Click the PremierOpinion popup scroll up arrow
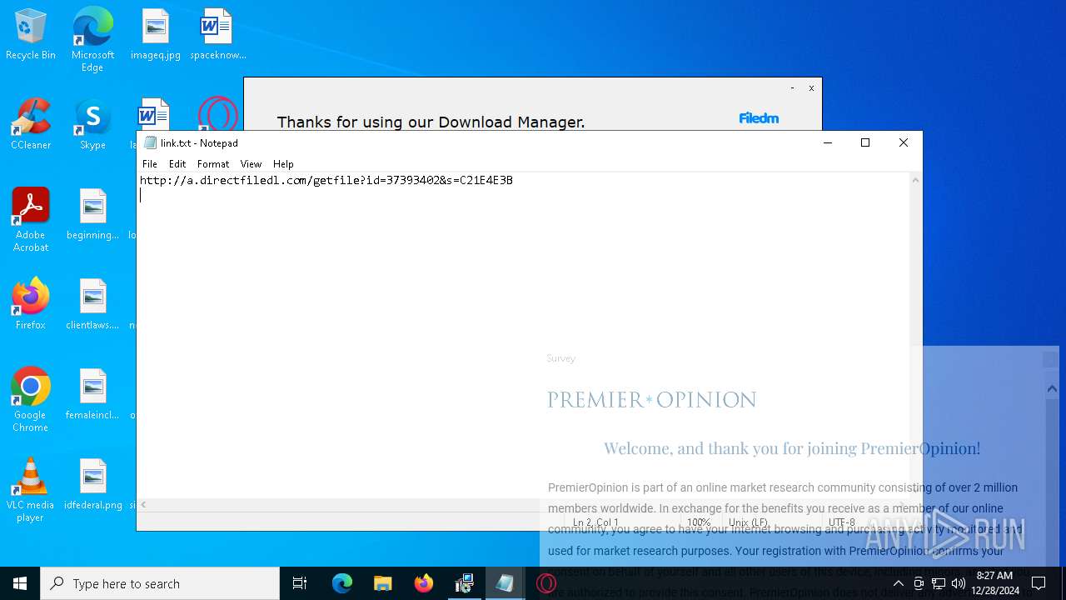This screenshot has height=600, width=1066. [x=1052, y=389]
